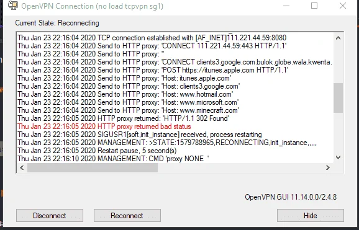Screen dimensions: 359x230
Task: Click the horizontal scroll left arrow
Action: pyautogui.click(x=22, y=167)
